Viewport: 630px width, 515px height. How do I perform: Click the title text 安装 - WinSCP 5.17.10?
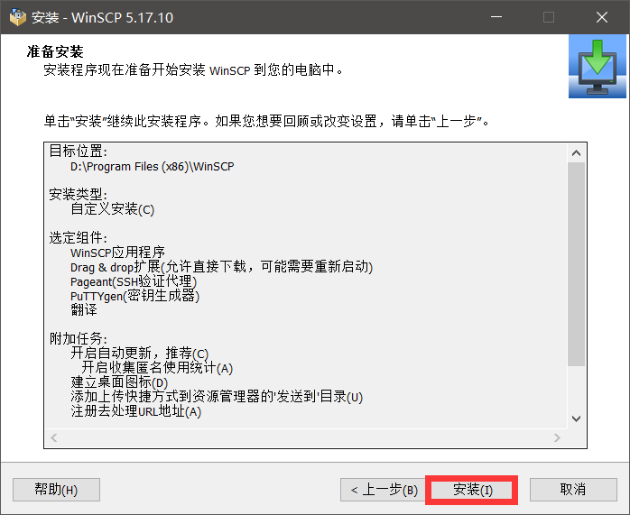pos(103,18)
